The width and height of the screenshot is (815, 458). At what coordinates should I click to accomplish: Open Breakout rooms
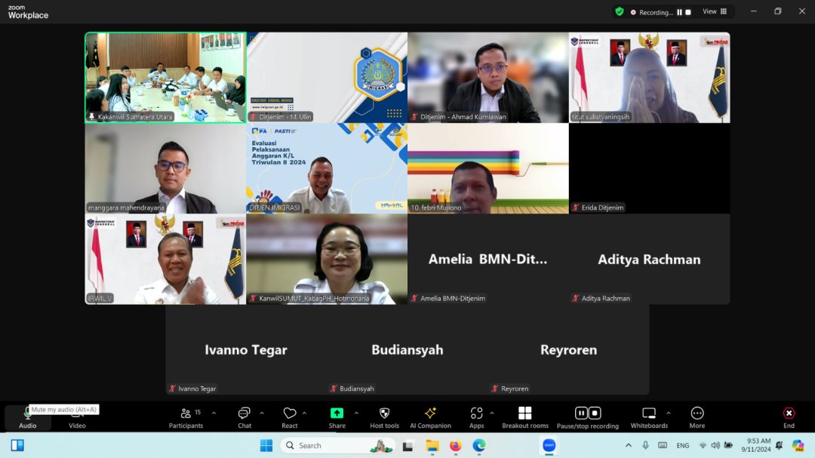(x=524, y=416)
